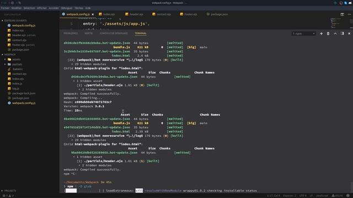Open .babelrc file in WEBPACK tree
The width and height of the screenshot is (353, 198).
17,69
